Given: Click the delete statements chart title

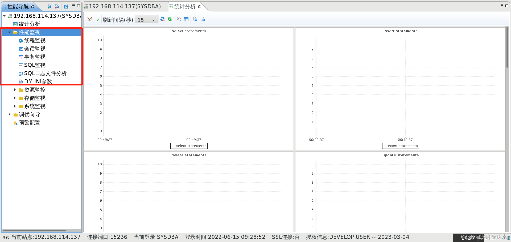Looking at the screenshot, I should [189, 155].
